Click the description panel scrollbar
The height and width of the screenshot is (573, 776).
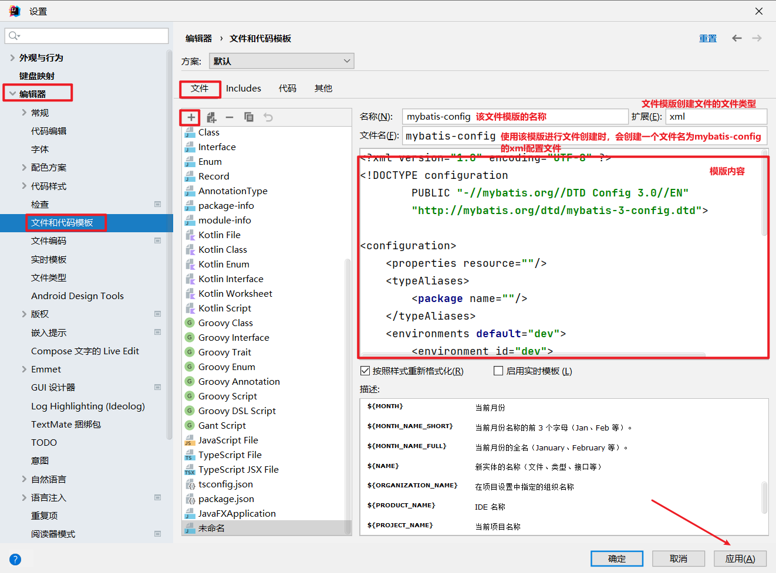pyautogui.click(x=764, y=497)
